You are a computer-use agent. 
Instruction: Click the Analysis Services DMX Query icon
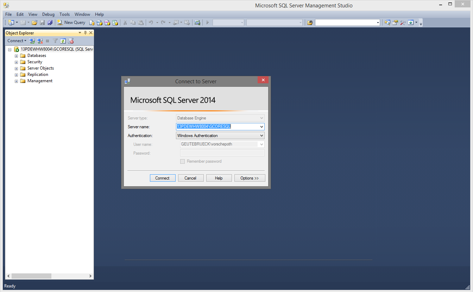tap(107, 22)
